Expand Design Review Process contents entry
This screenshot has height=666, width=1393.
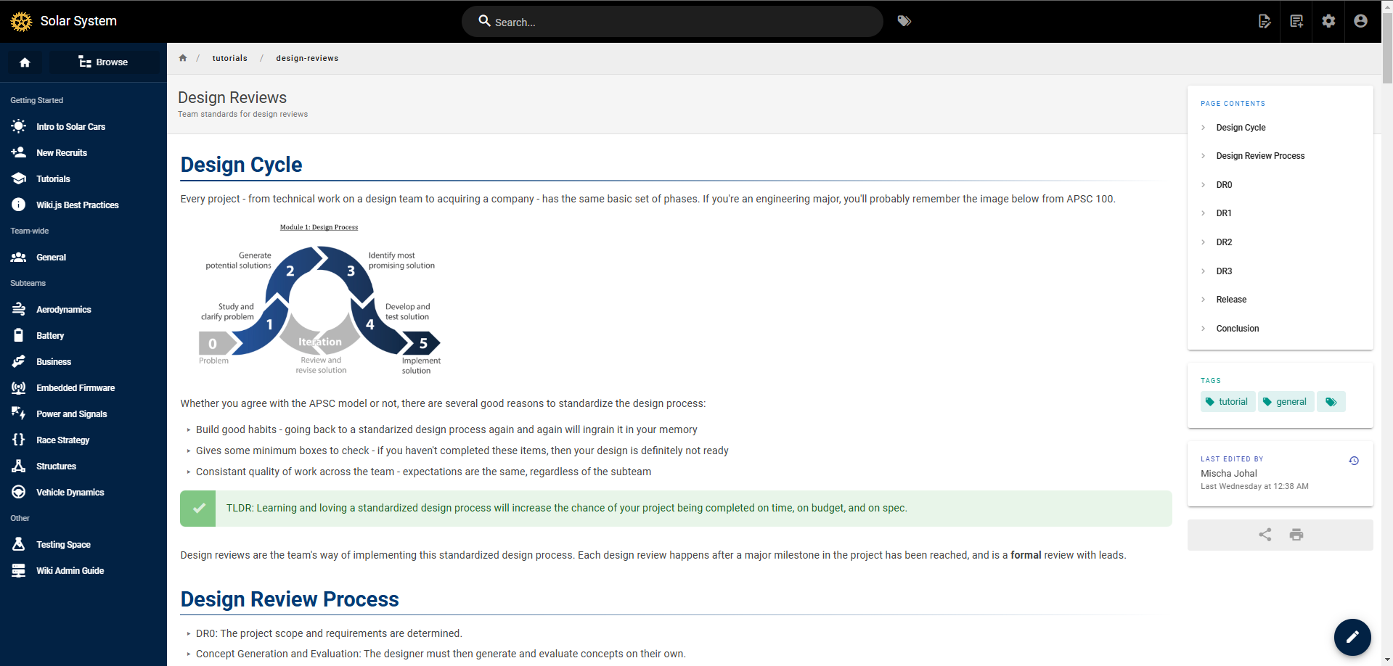[1259, 156]
